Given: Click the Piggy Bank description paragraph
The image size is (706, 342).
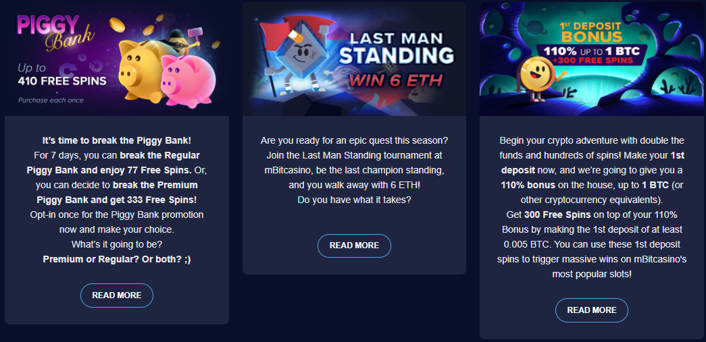Looking at the screenshot, I should point(117,200).
